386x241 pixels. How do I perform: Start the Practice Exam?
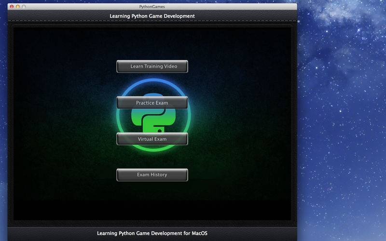(x=152, y=103)
